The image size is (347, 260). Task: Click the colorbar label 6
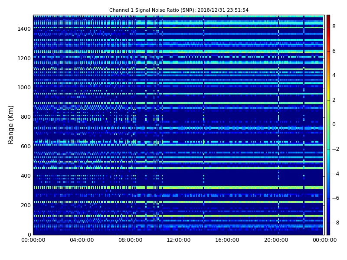(334, 51)
